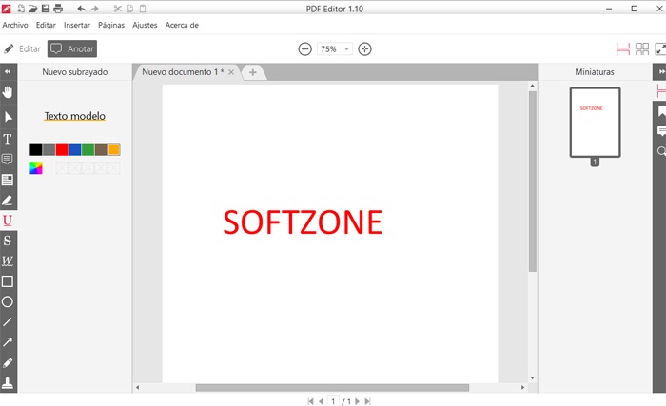
Task: Click the SOFTZONE text on page
Action: (x=303, y=222)
